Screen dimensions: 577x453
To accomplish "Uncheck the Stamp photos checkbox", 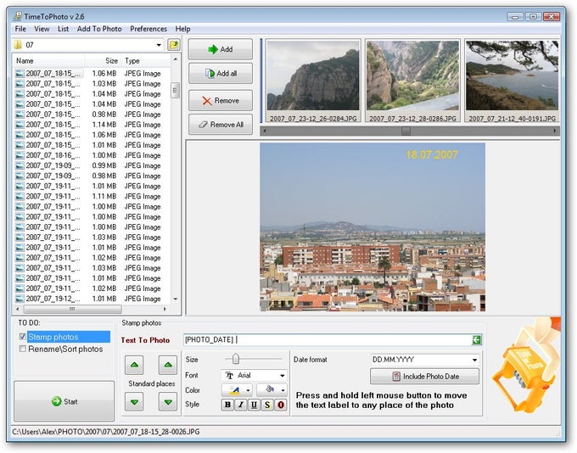I will click(x=22, y=337).
